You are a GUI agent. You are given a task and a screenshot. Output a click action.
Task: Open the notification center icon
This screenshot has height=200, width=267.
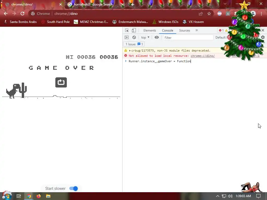tap(258, 196)
